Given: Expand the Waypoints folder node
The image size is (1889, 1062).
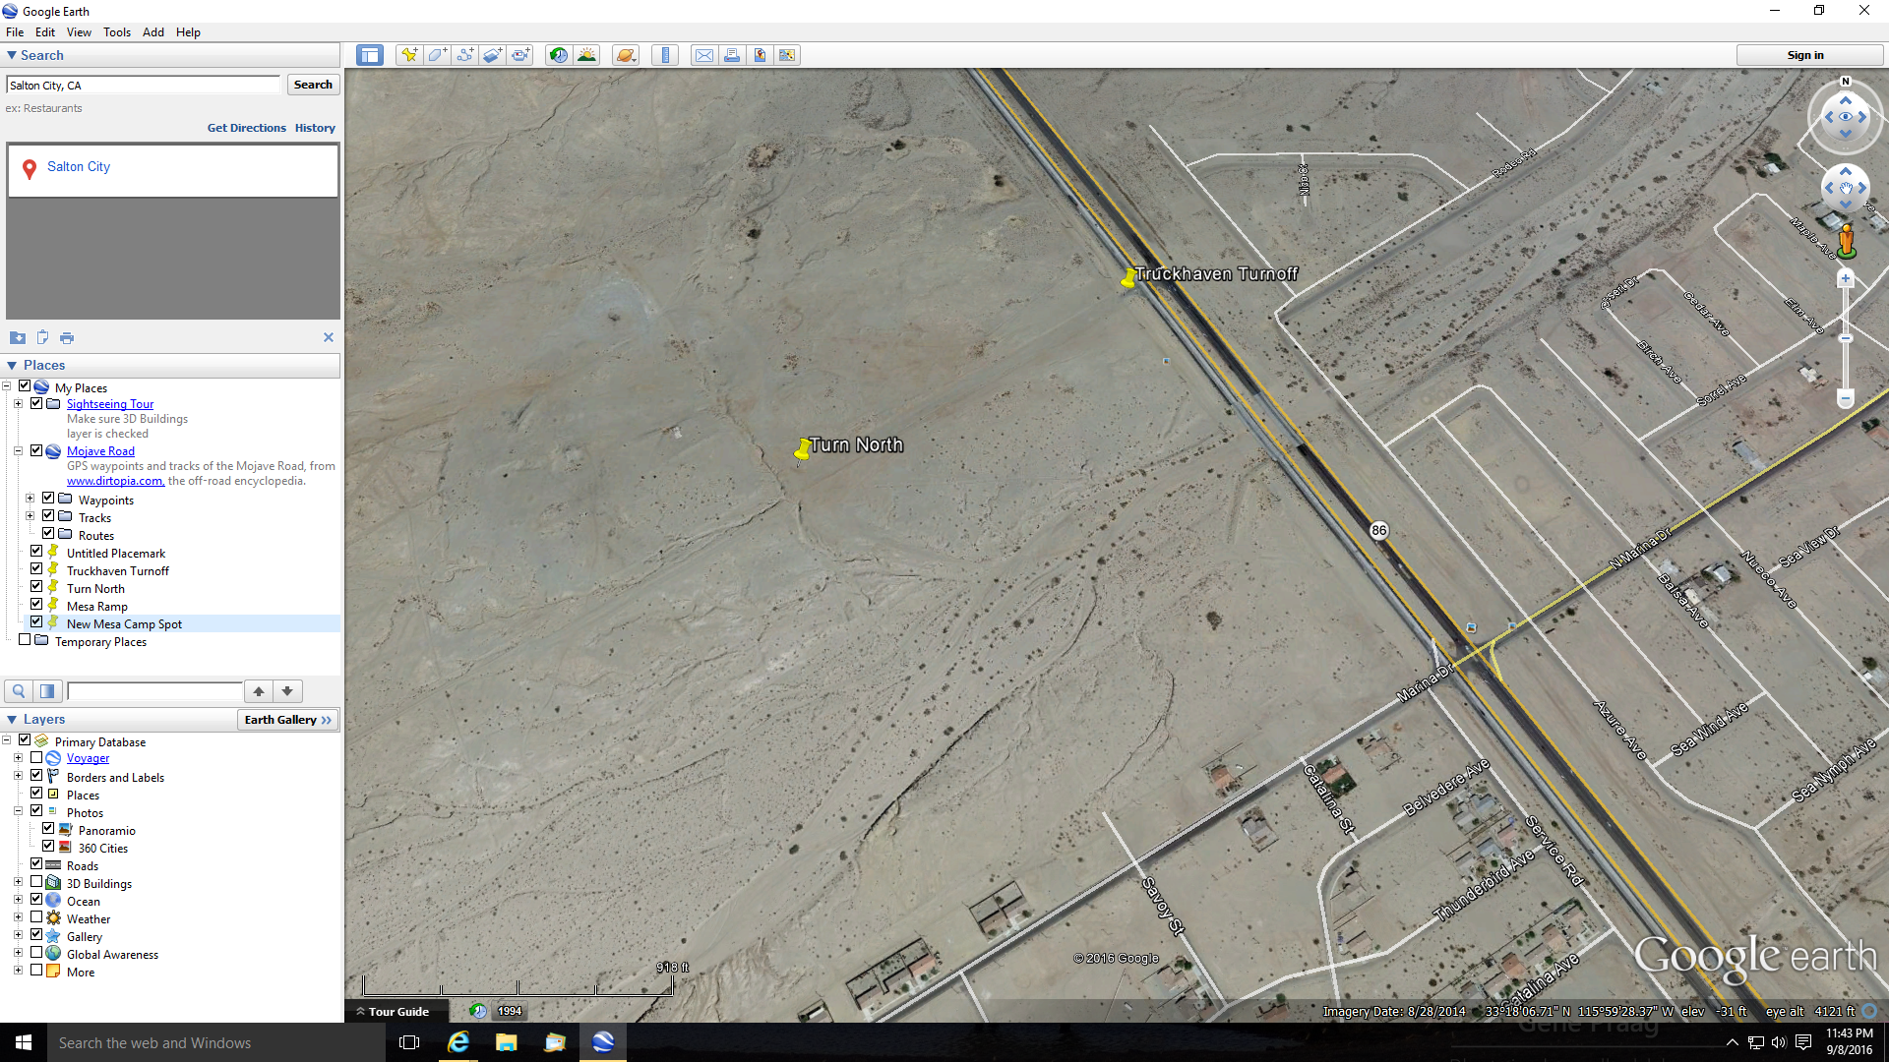Looking at the screenshot, I should tap(30, 498).
